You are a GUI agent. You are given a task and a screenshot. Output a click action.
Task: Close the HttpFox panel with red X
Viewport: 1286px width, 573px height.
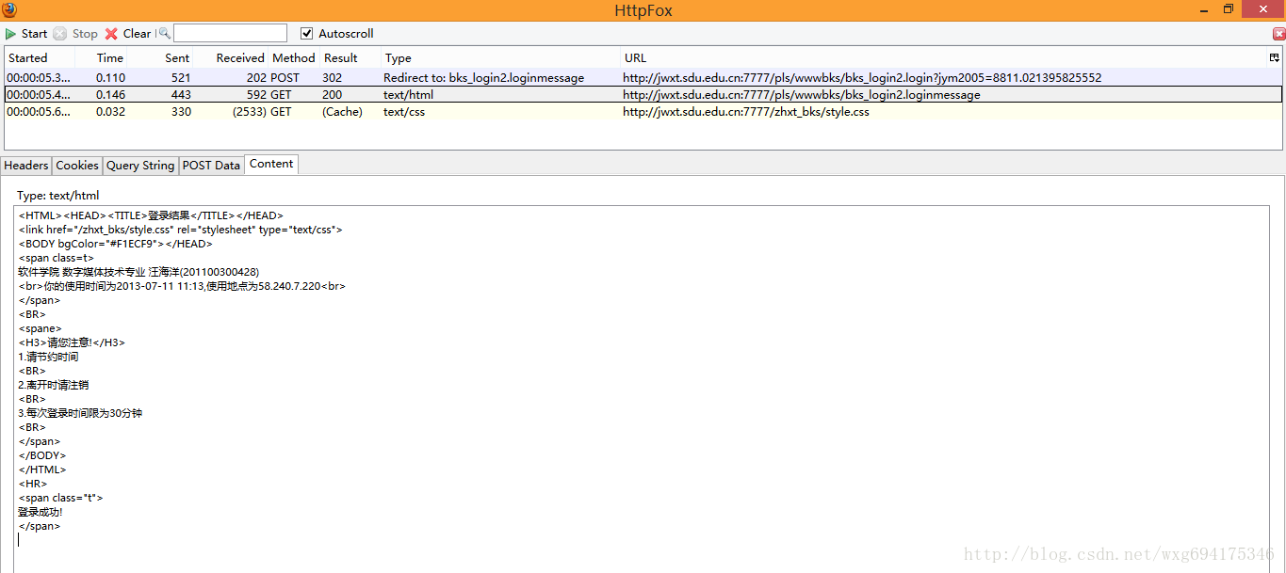pyautogui.click(x=1278, y=34)
